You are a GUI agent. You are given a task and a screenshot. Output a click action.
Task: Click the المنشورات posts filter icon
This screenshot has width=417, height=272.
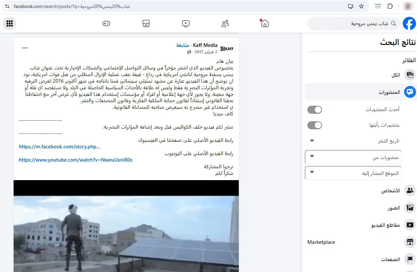click(410, 92)
